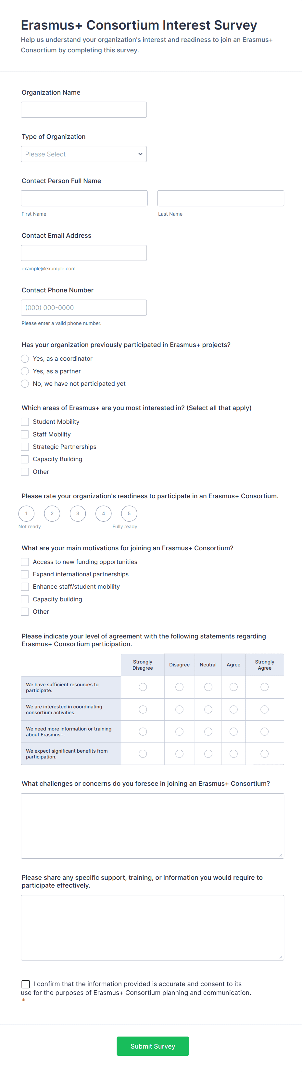Rate readiness as 3 on the scale
Image resolution: width=302 pixels, height=1072 pixels.
pos(78,514)
